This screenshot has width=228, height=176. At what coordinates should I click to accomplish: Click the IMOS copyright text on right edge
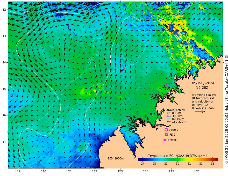pos(226,109)
